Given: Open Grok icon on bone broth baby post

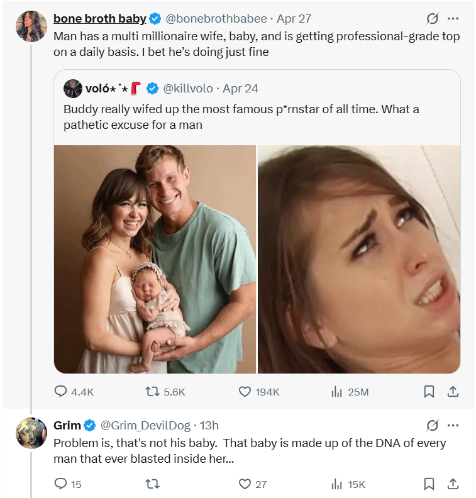Looking at the screenshot, I should click(432, 19).
